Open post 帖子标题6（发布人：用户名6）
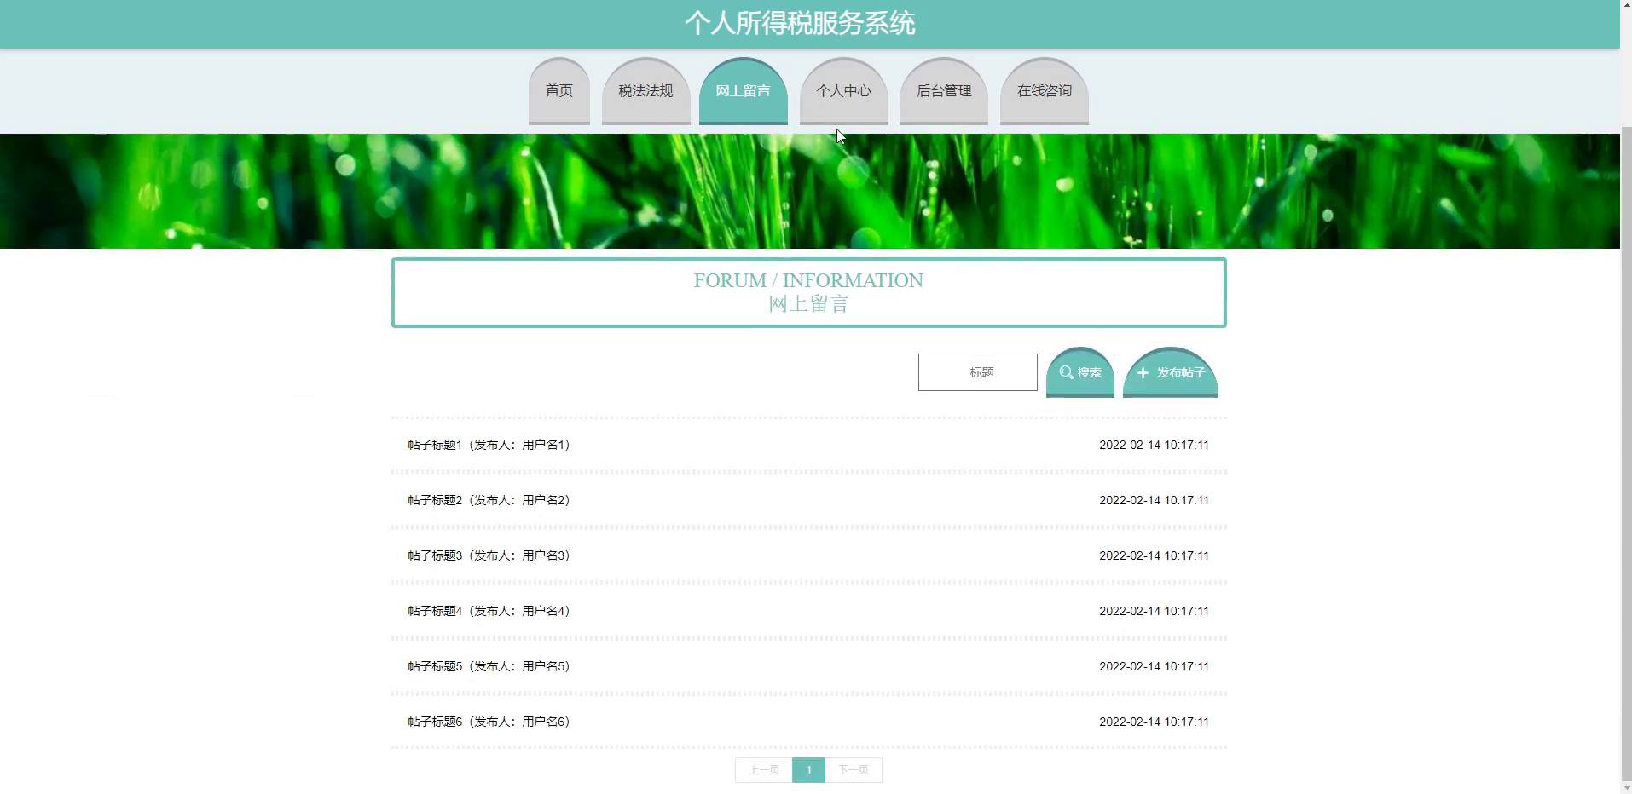Screen dimensions: 1632x794 pyautogui.click(x=489, y=722)
